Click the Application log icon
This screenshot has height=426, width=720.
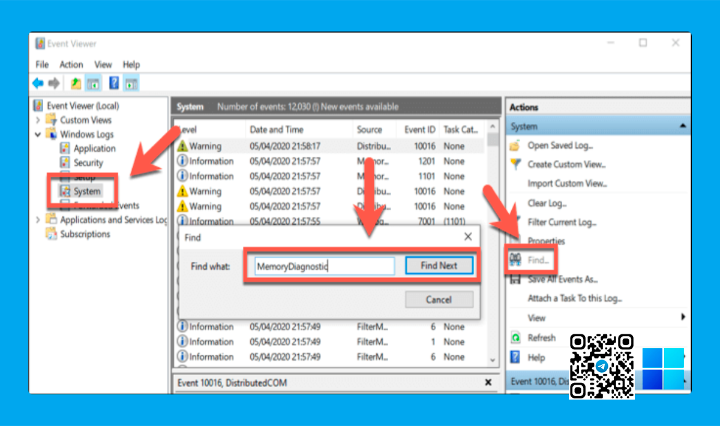tap(65, 149)
